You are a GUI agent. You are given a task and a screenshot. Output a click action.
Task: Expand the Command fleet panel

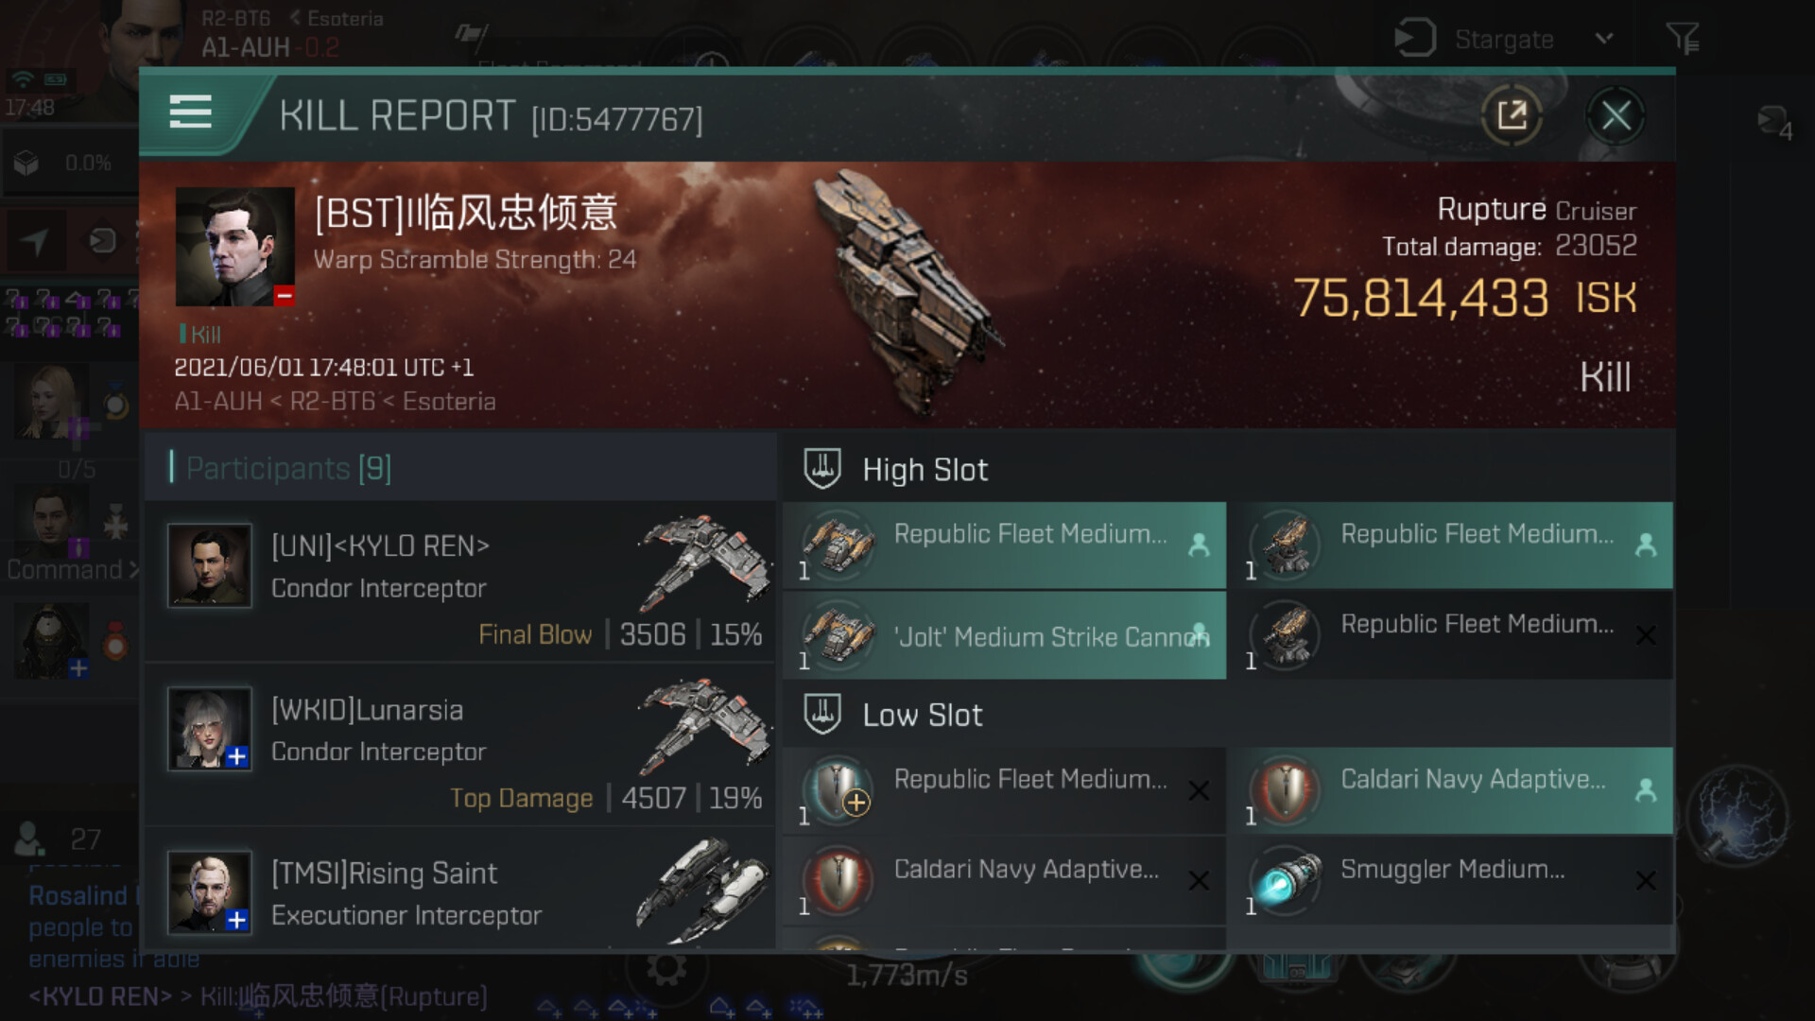click(x=71, y=570)
